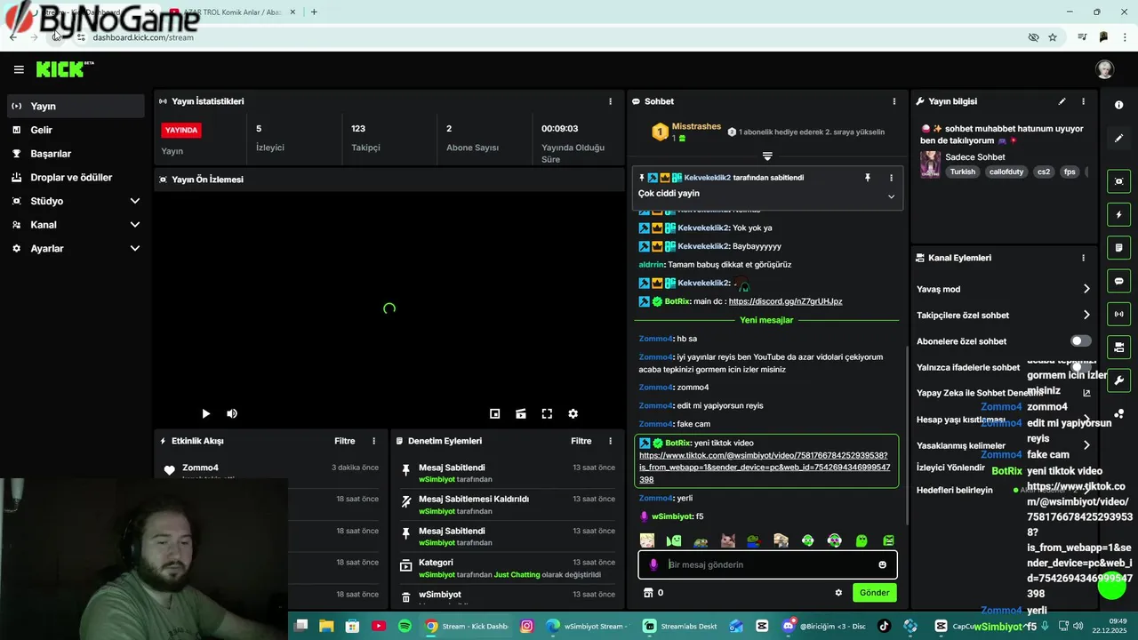Click the chat message input field
This screenshot has width=1138, height=640.
(x=767, y=564)
